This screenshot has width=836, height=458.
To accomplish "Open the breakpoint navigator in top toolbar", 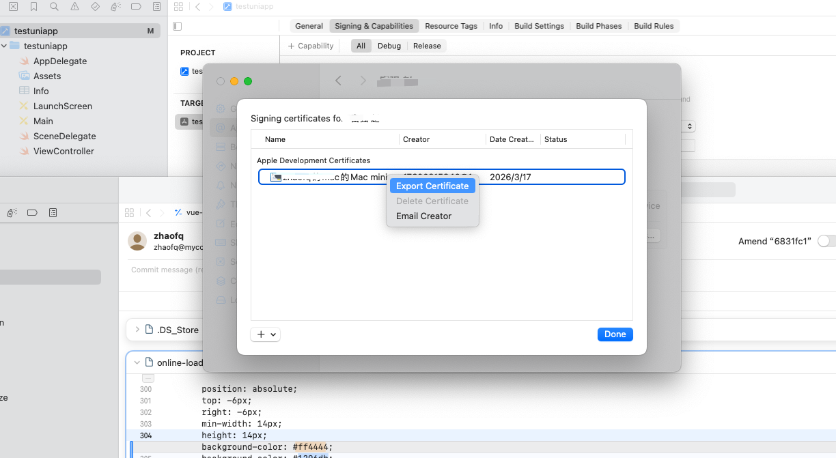I will (136, 6).
